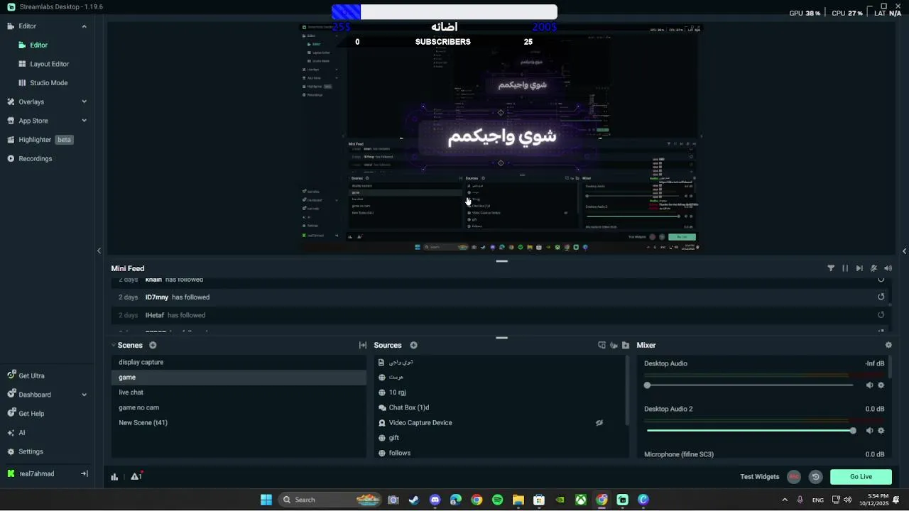909x511 pixels.
Task: Show the hidden Video Capture Device source
Action: (x=599, y=423)
